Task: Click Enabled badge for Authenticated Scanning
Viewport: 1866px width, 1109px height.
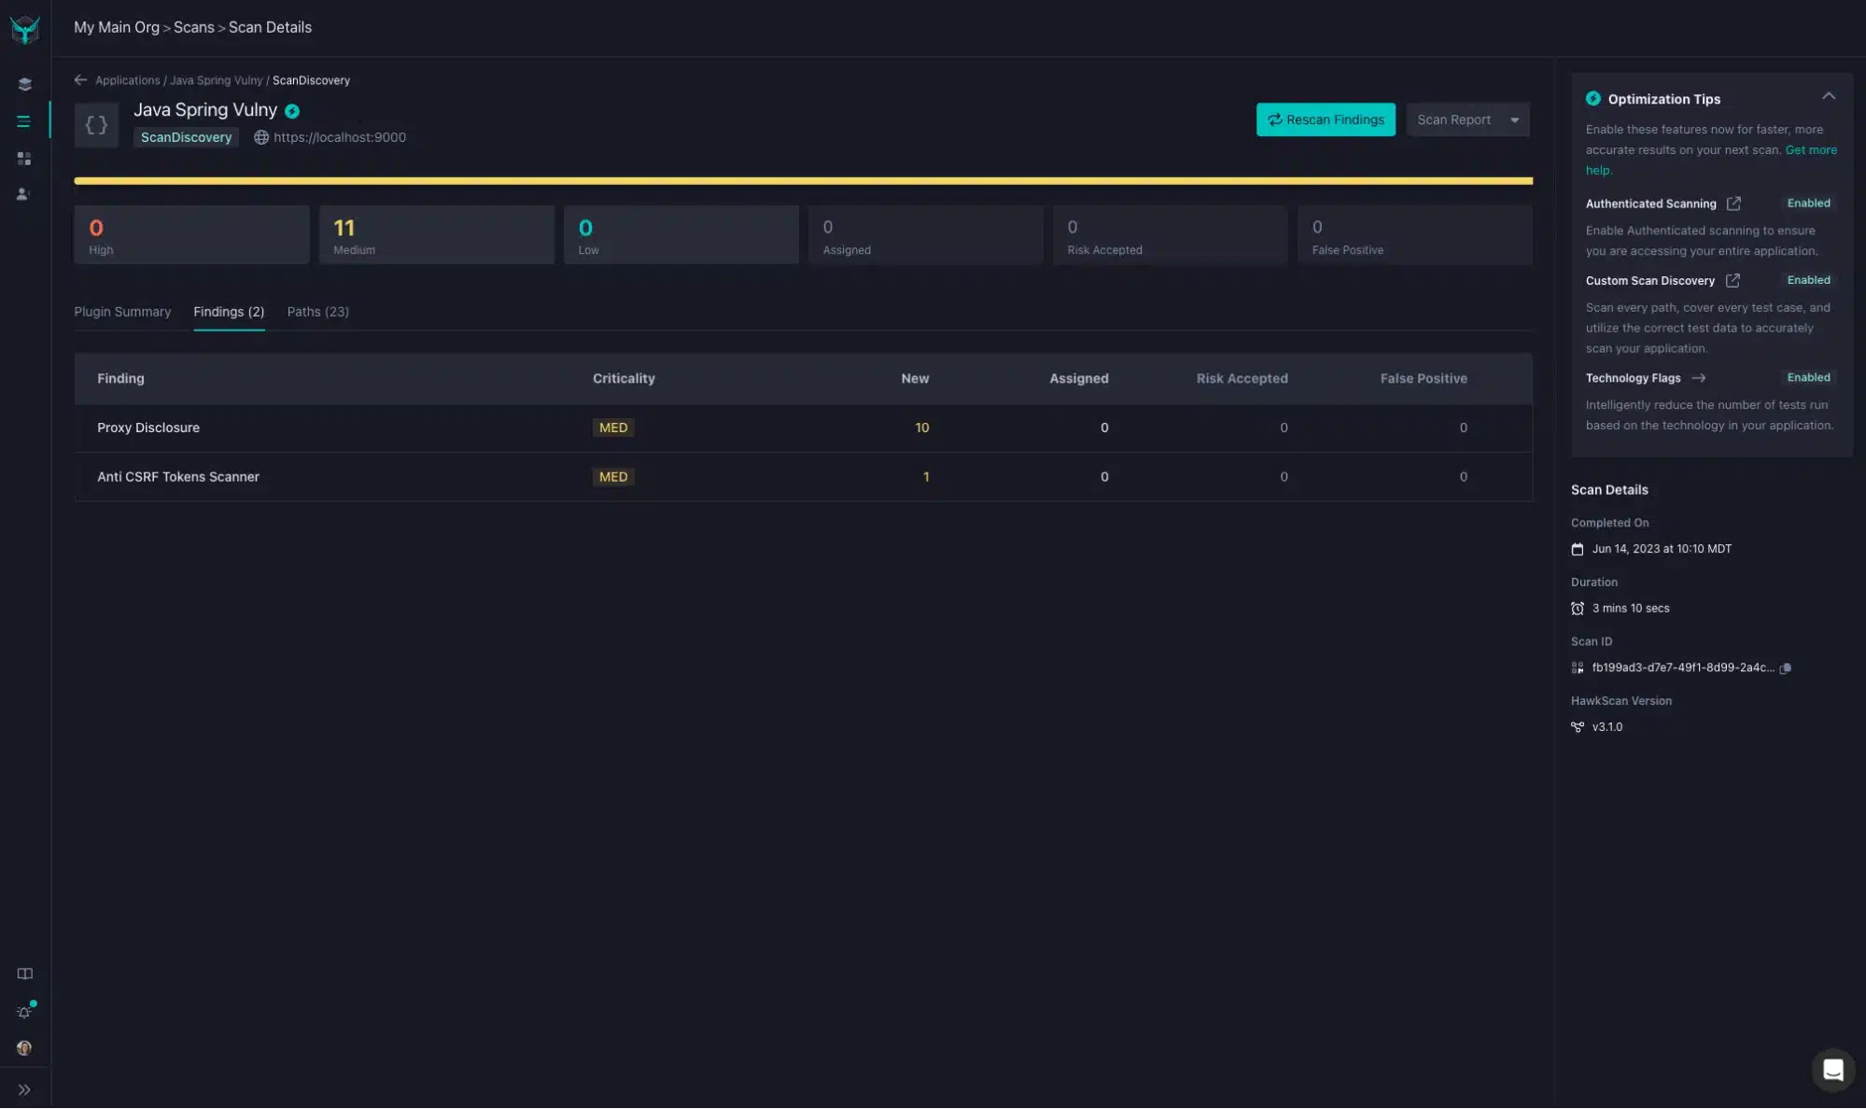Action: (1808, 203)
